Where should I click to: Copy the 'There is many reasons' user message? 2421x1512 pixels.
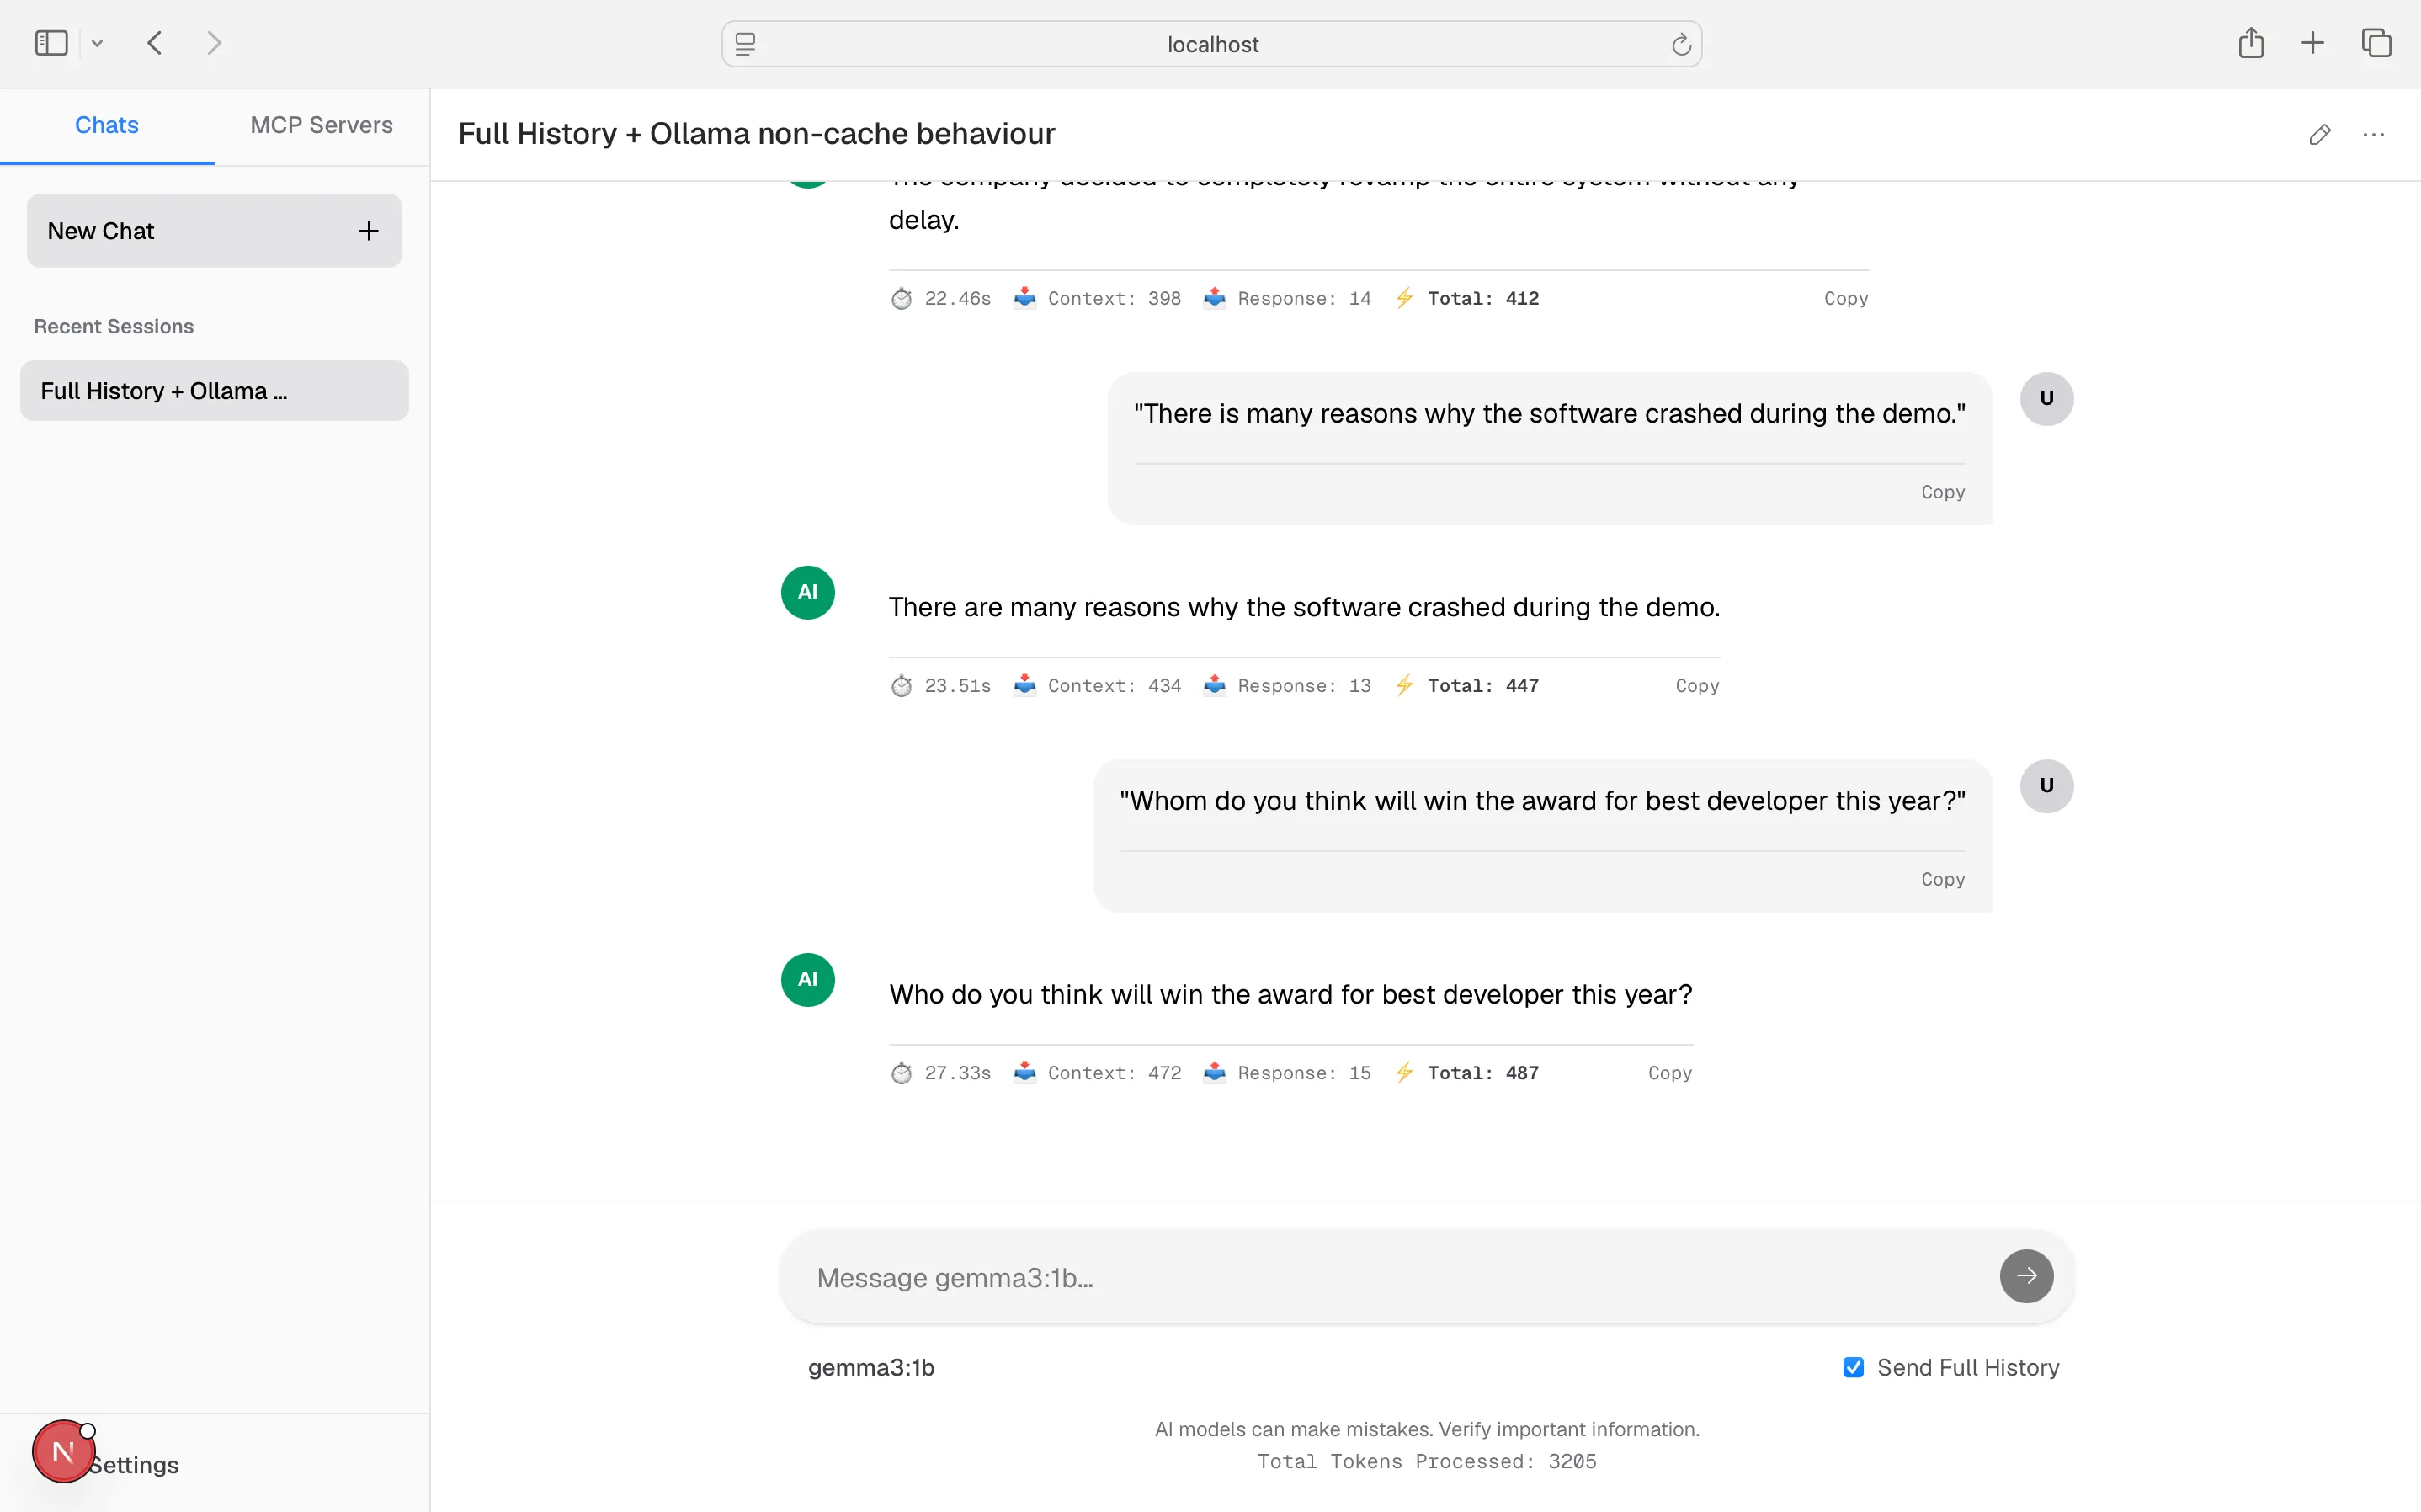(x=1942, y=492)
